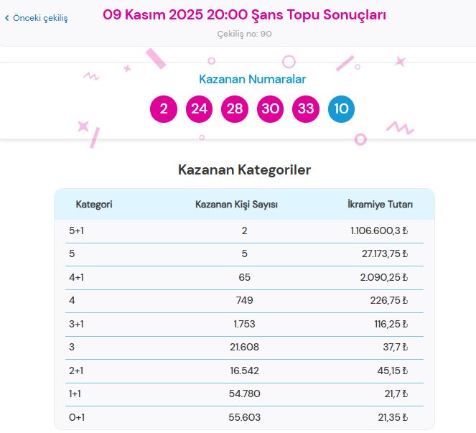The image size is (476, 433).
Task: Click the 749 winners count cell
Action: pyautogui.click(x=244, y=300)
